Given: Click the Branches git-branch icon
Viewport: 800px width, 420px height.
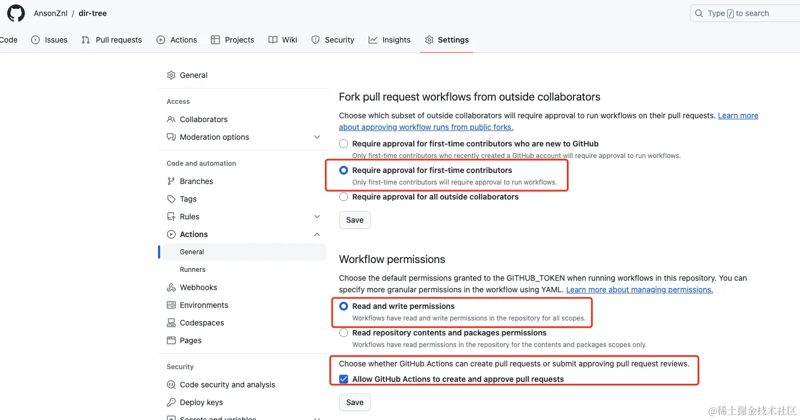Looking at the screenshot, I should (171, 181).
